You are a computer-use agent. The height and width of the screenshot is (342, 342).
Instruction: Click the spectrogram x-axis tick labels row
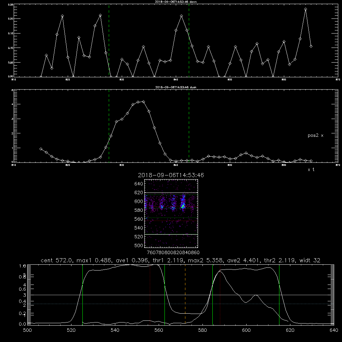click(173, 253)
